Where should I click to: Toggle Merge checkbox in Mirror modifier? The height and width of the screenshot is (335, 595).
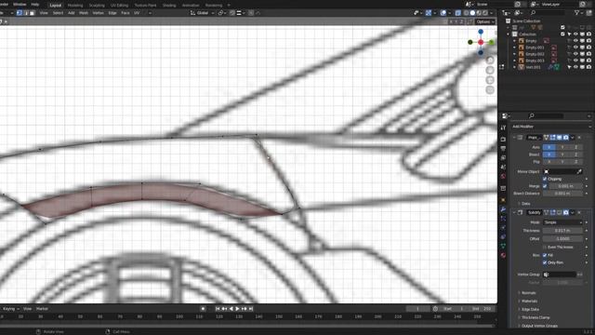click(x=545, y=186)
